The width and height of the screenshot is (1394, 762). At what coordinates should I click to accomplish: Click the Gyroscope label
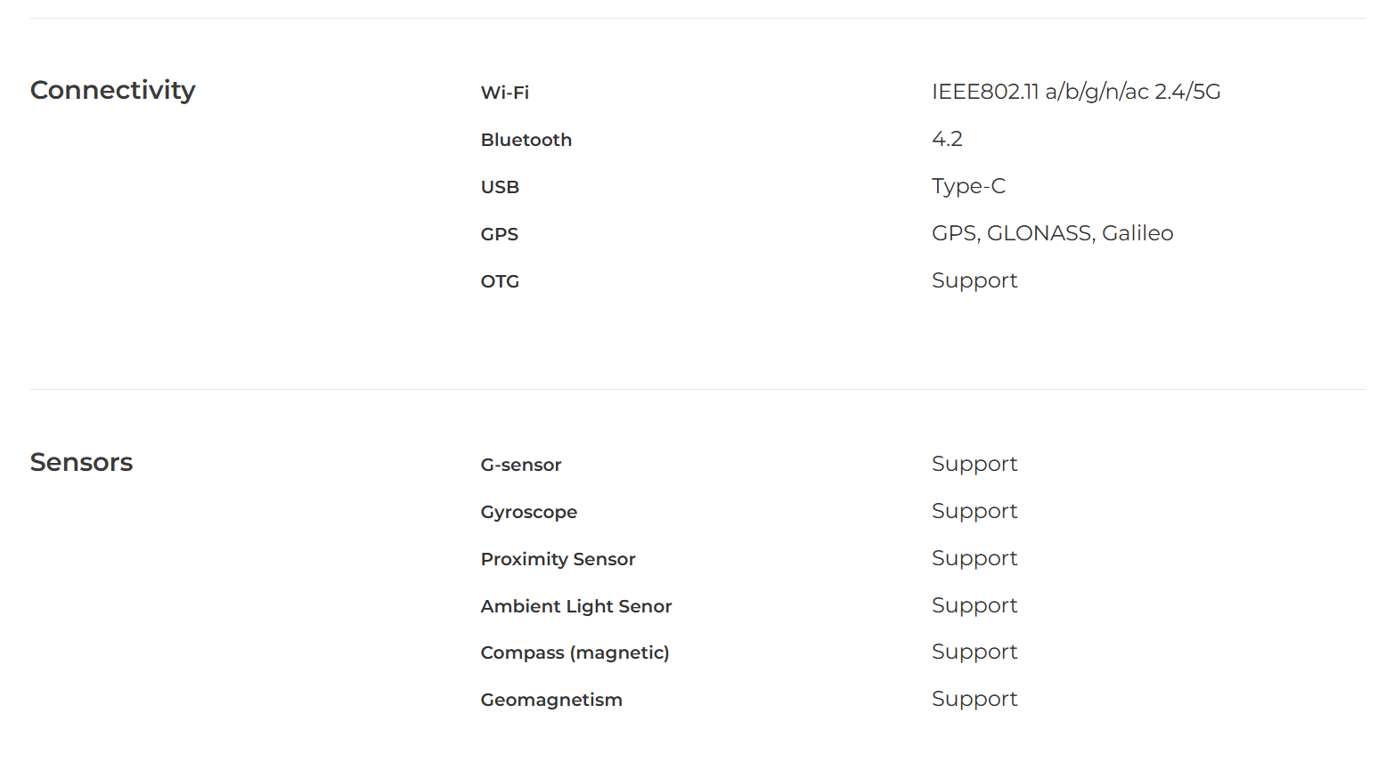(x=529, y=512)
